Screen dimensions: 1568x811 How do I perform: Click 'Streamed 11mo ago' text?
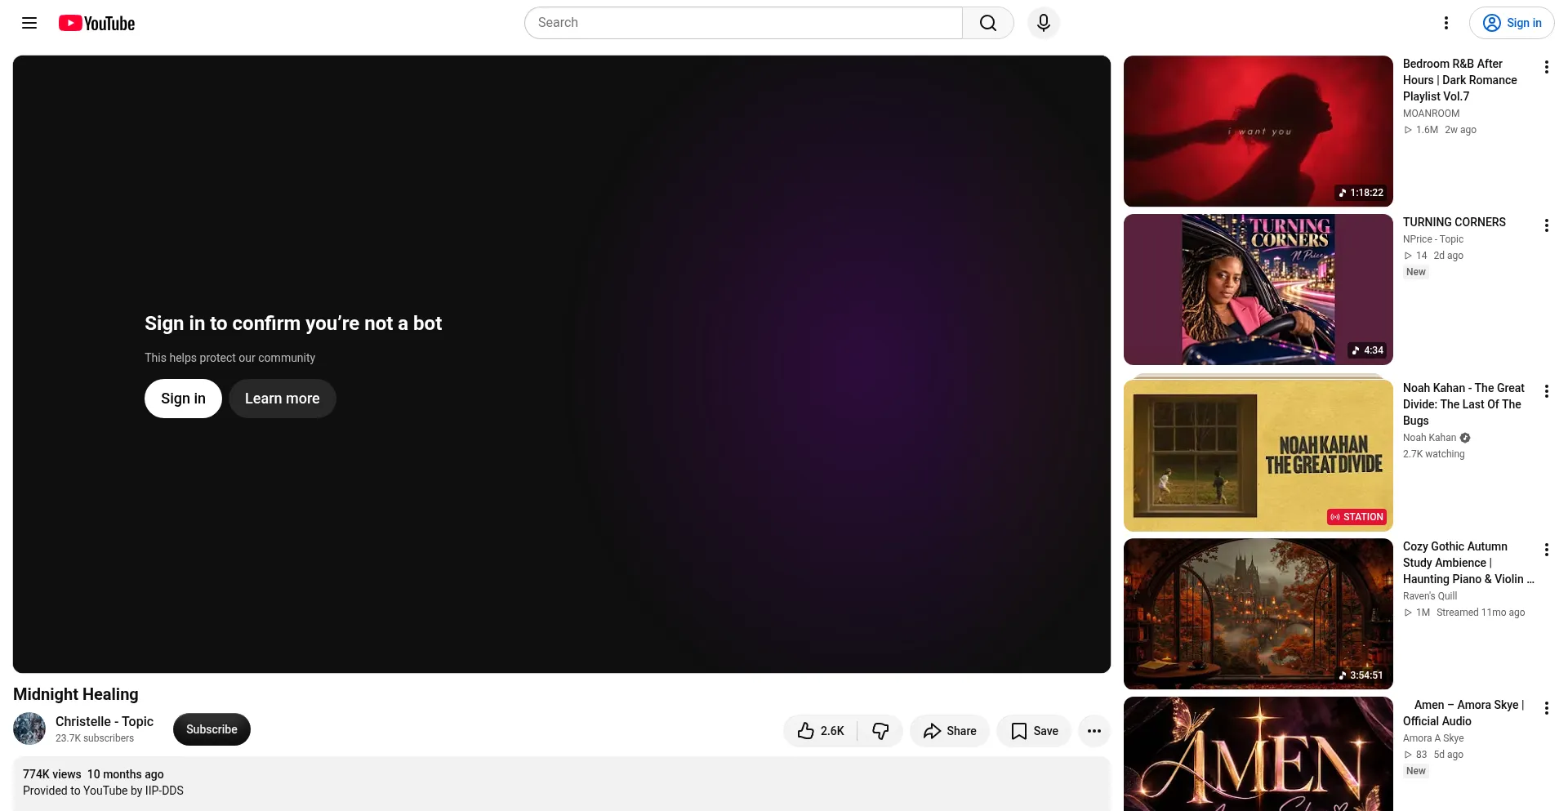click(x=1481, y=613)
